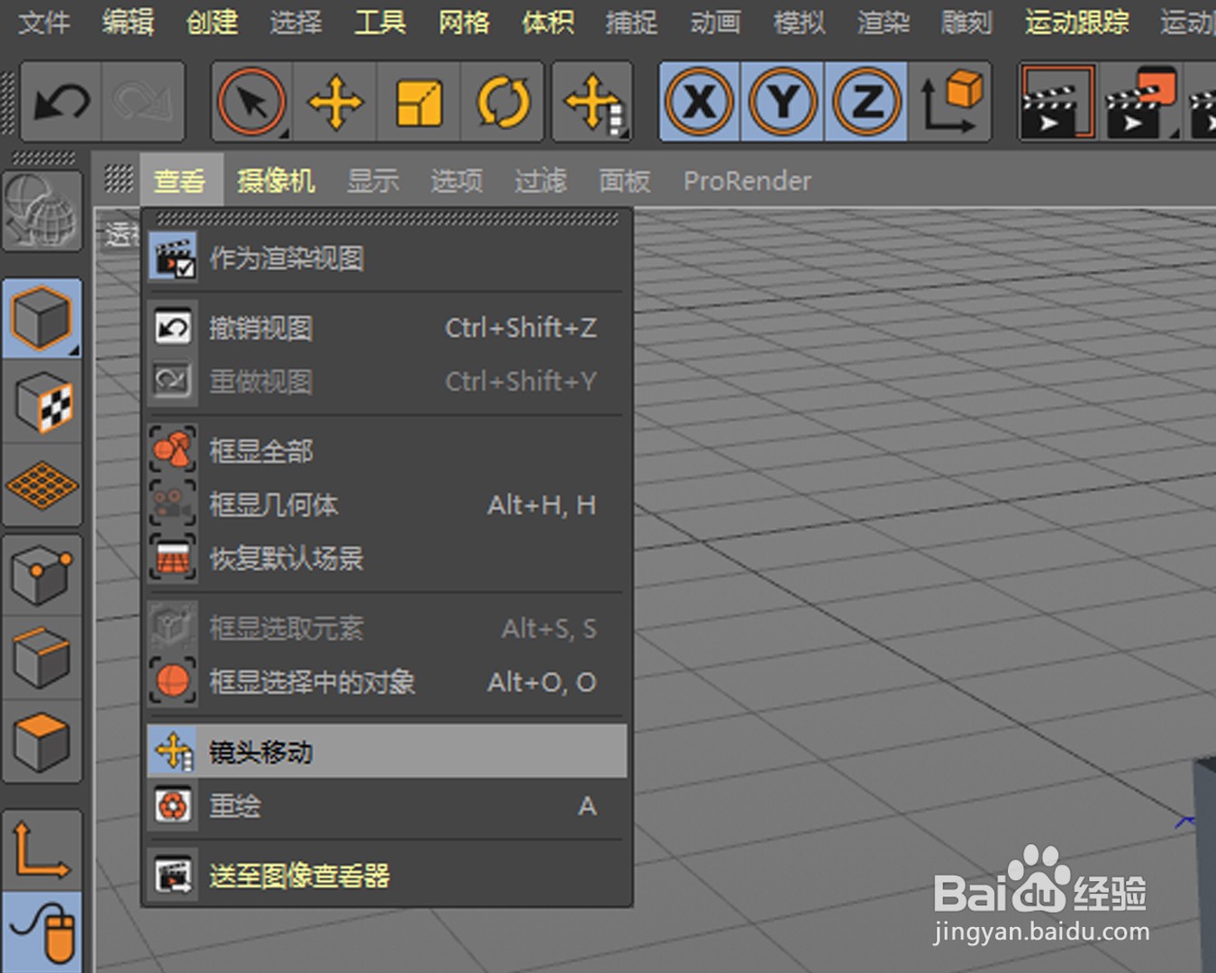This screenshot has width=1216, height=973.
Task: Click the dropdown menu tear-off grip strip
Action: (x=387, y=218)
